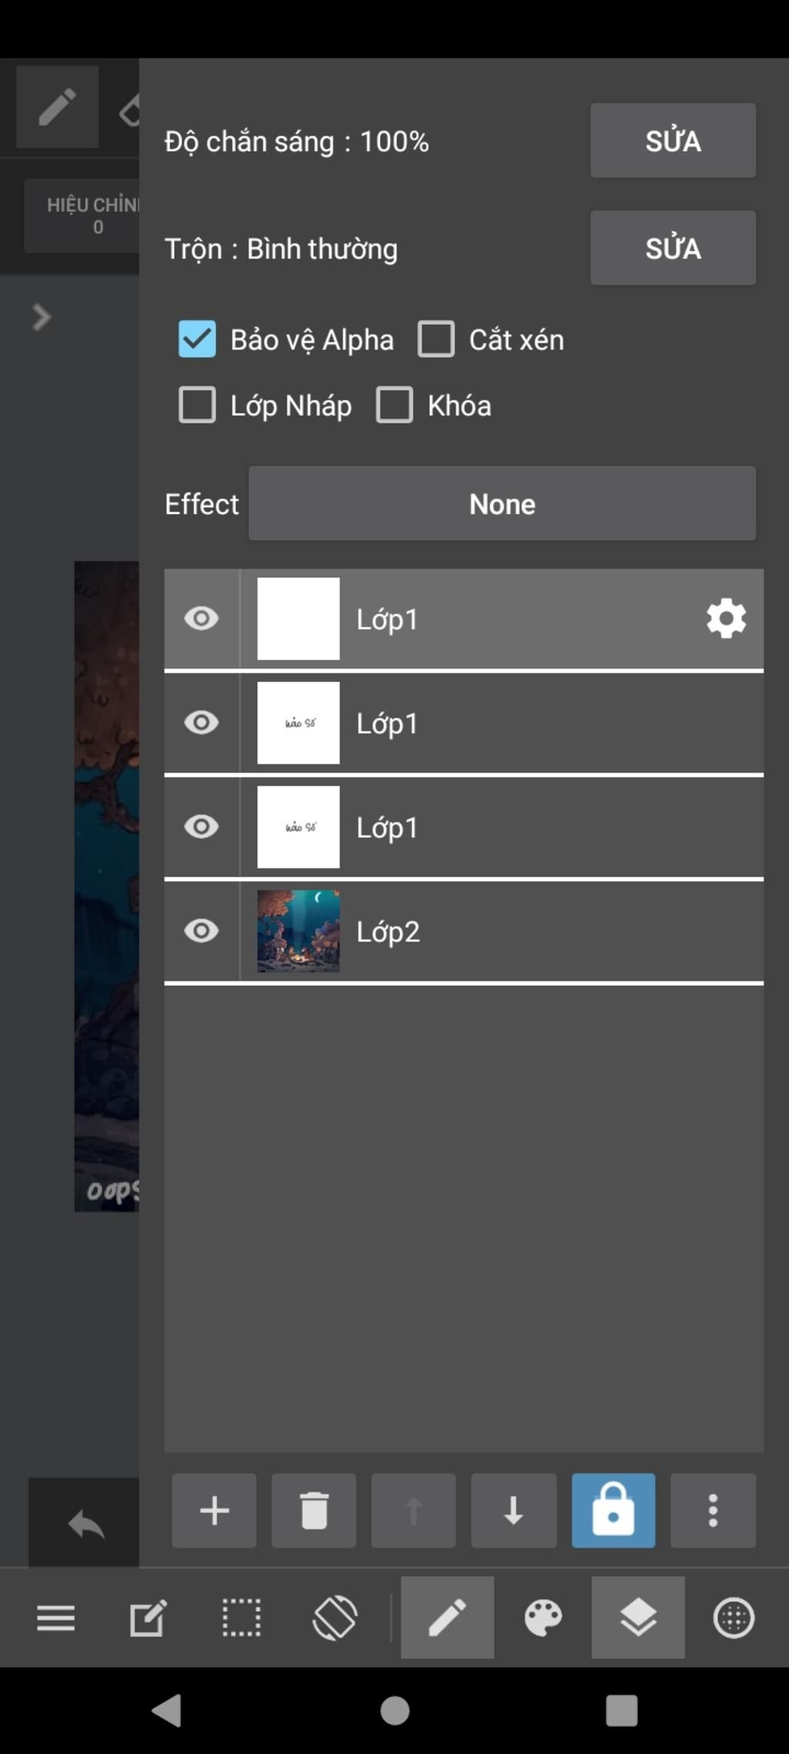
Task: Add a new layer with plus button
Action: pos(214,1510)
